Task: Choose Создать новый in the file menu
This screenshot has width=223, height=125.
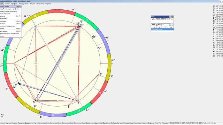Action: coord(11,7)
